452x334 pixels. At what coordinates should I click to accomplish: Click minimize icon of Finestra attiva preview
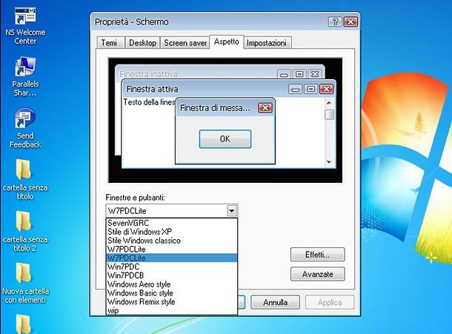[x=296, y=89]
